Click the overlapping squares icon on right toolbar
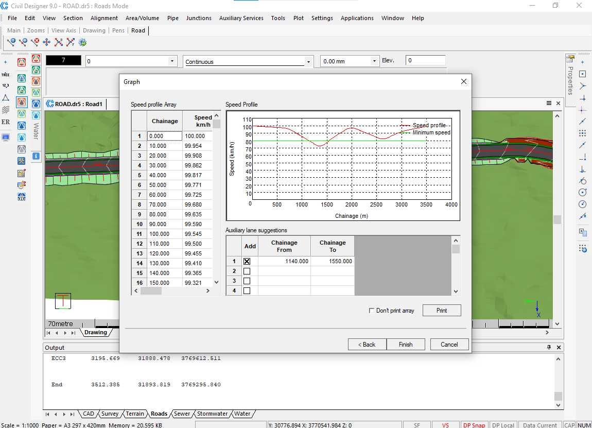This screenshot has height=428, width=592. [583, 232]
